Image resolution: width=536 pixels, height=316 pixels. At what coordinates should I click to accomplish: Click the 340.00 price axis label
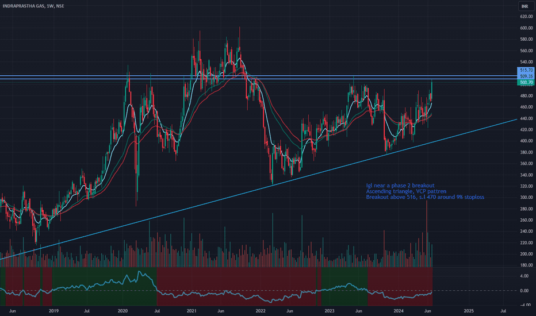[x=526, y=175]
